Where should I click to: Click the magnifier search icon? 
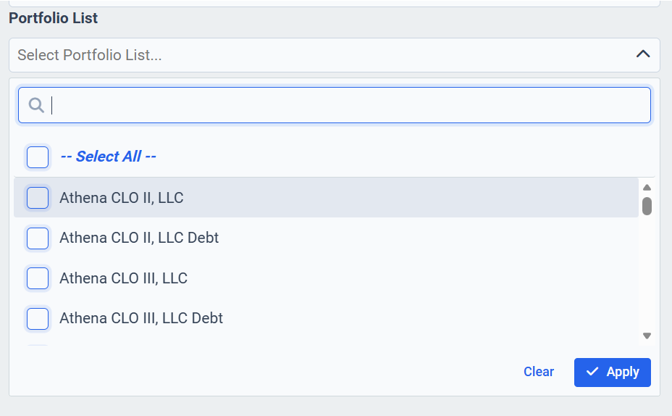pos(36,106)
